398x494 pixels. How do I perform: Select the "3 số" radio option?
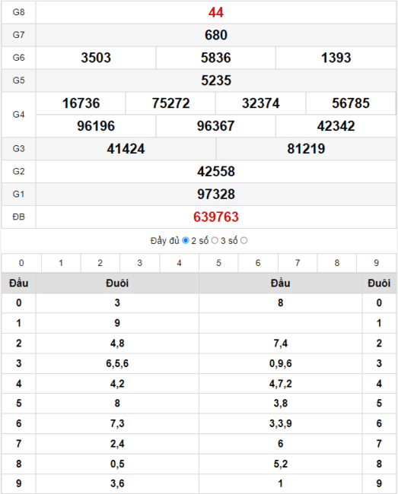click(x=244, y=241)
